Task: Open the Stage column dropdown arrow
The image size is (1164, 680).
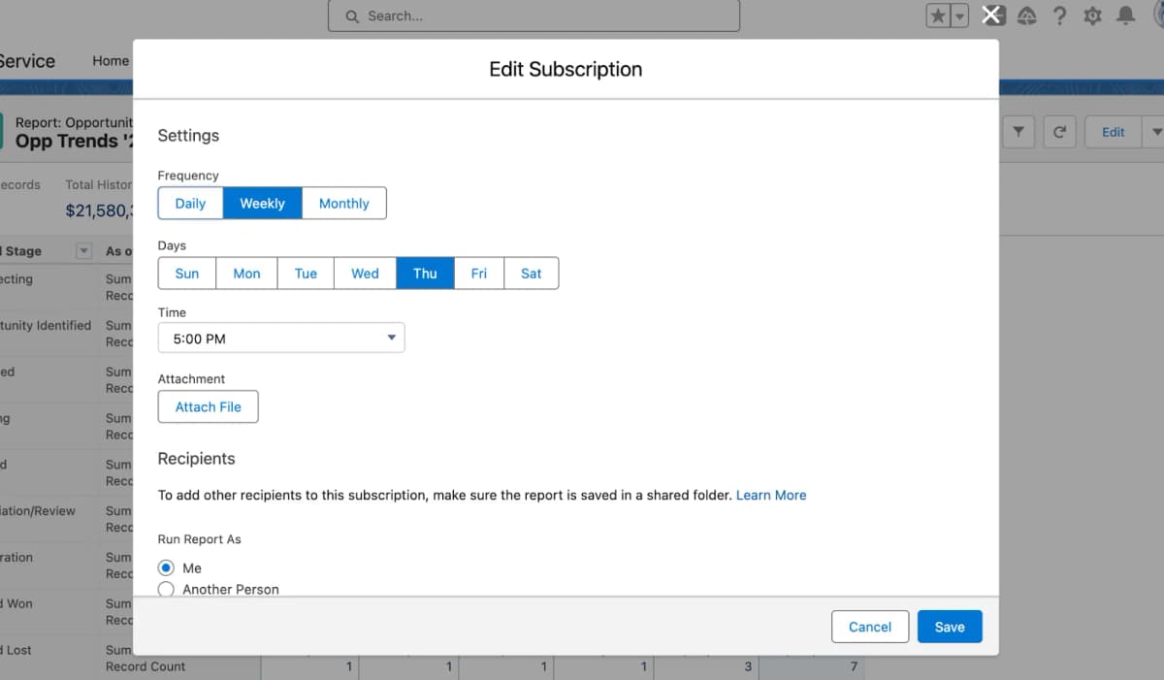Action: (x=83, y=251)
